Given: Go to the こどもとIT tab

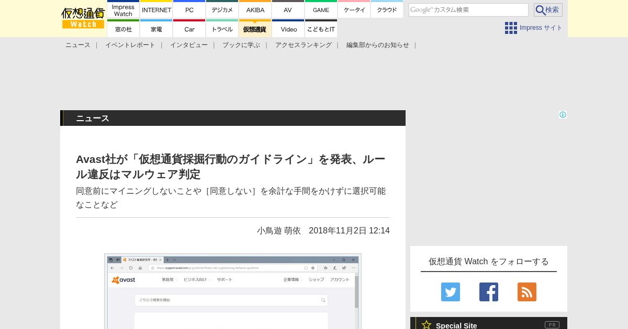Looking at the screenshot, I should click(x=321, y=29).
